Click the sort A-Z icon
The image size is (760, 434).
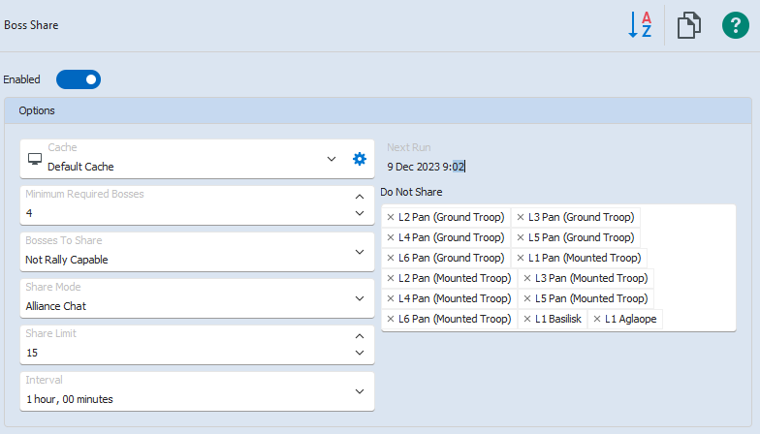click(x=640, y=25)
